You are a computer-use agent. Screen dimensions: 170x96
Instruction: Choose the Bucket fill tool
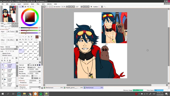tap(36, 43)
